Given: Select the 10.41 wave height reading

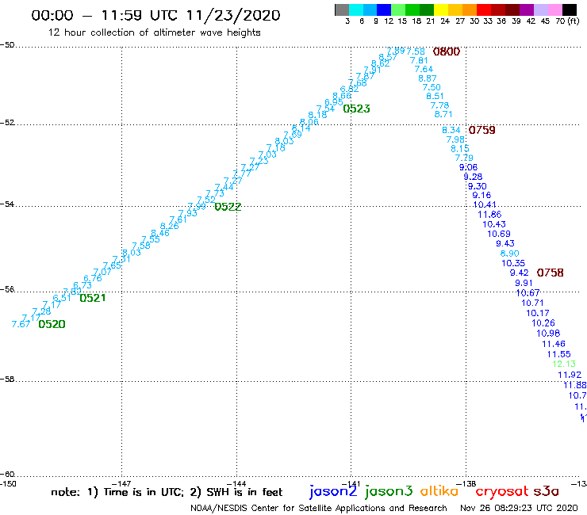Looking at the screenshot, I should (x=485, y=204).
